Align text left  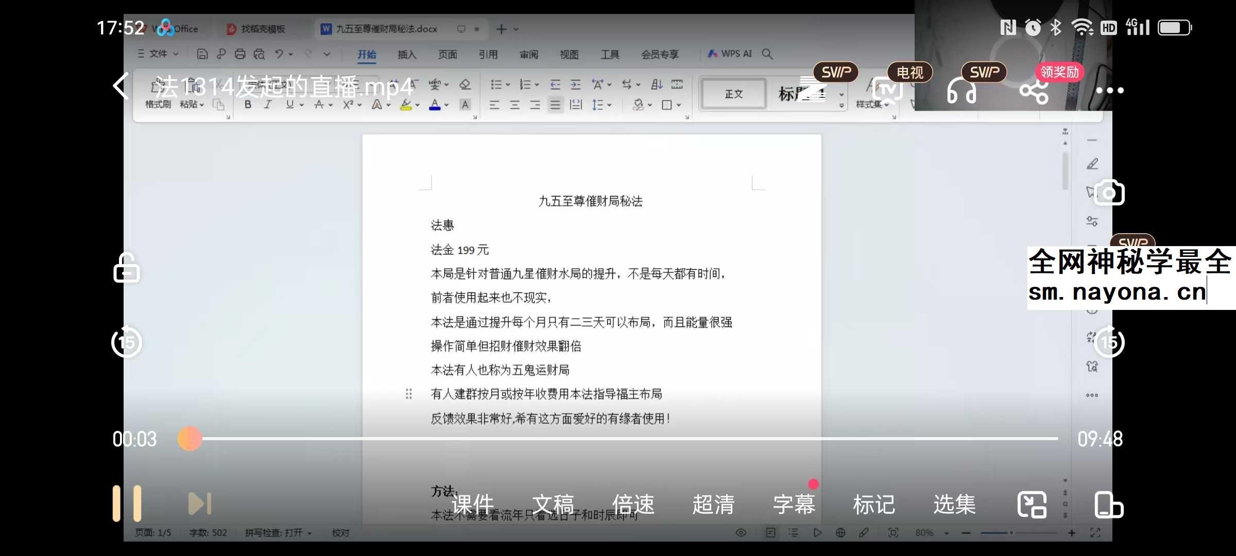point(494,105)
